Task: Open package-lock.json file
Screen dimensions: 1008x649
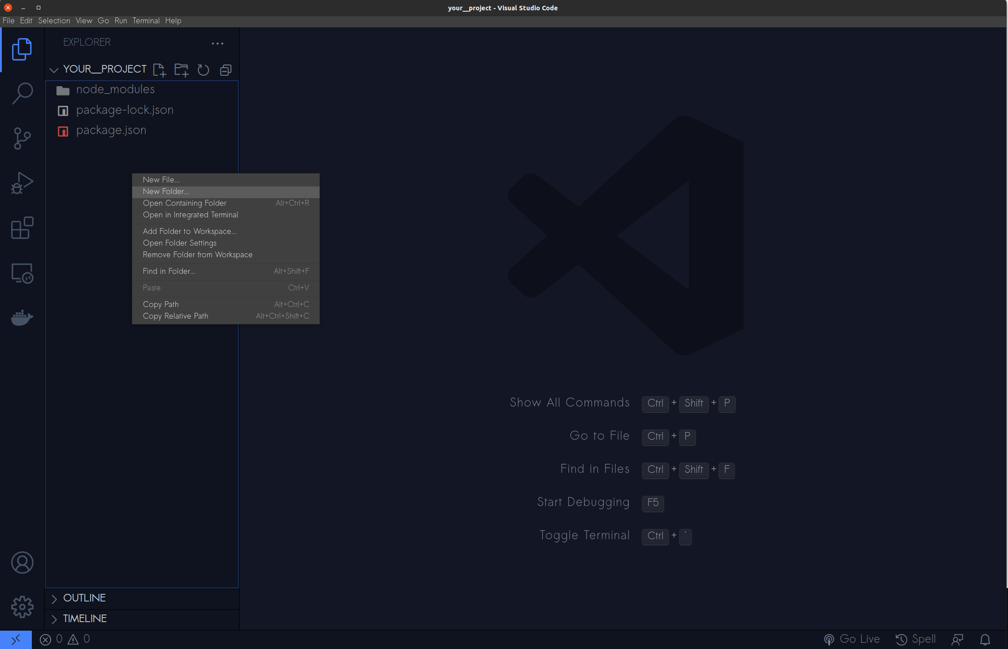Action: point(142,110)
